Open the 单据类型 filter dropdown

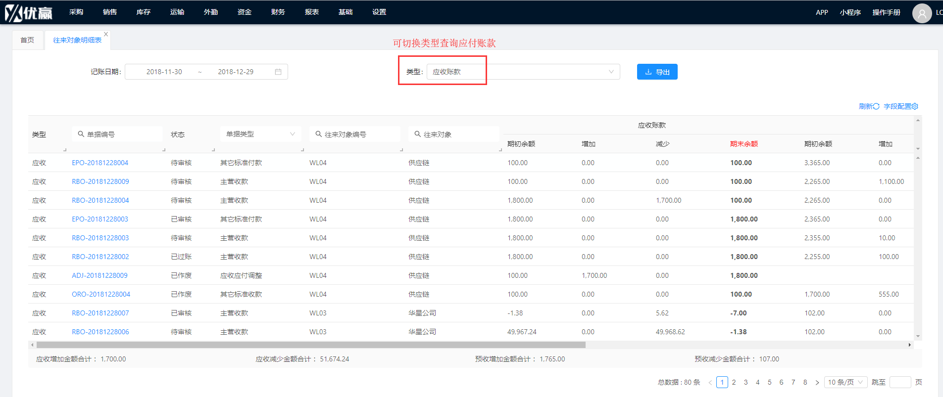click(x=261, y=134)
